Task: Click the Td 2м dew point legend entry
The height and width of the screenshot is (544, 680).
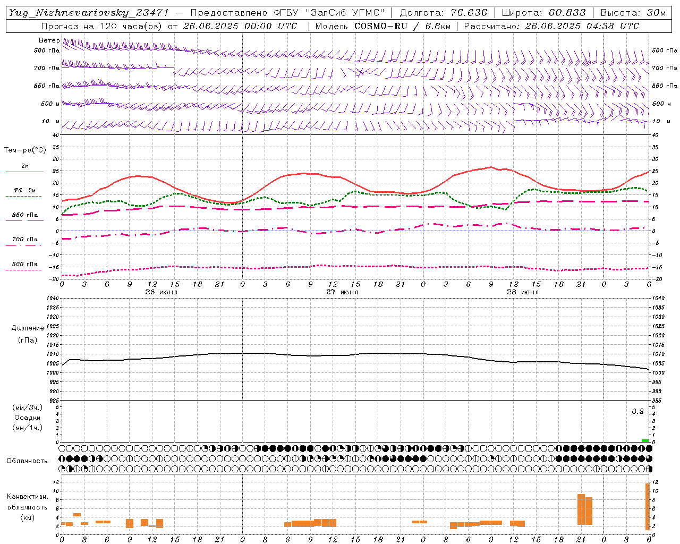Action: pos(24,190)
